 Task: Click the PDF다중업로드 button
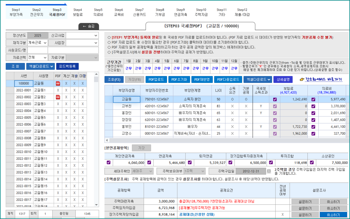click(228, 79)
